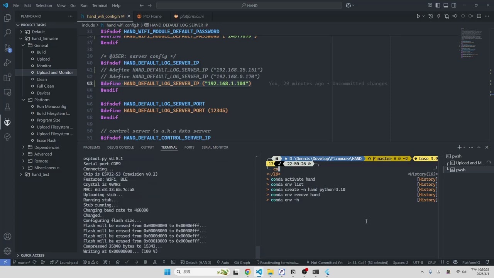The width and height of the screenshot is (494, 278).
Task: Click the PlatformIO Clean trash icon
Action: click(145, 263)
